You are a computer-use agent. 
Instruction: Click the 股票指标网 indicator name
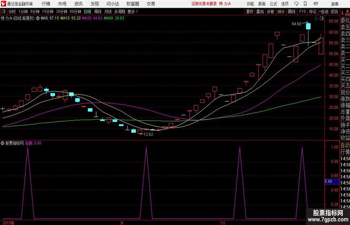pos(14,143)
